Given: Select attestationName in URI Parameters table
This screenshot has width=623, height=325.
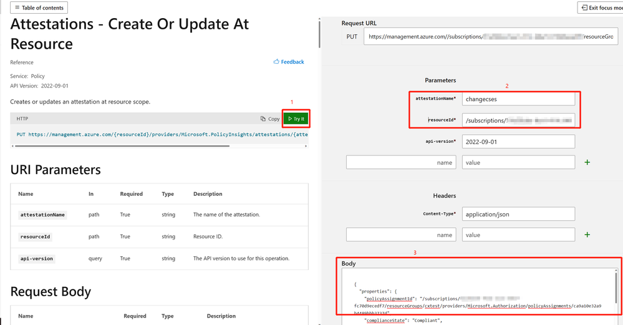Looking at the screenshot, I should (x=42, y=215).
